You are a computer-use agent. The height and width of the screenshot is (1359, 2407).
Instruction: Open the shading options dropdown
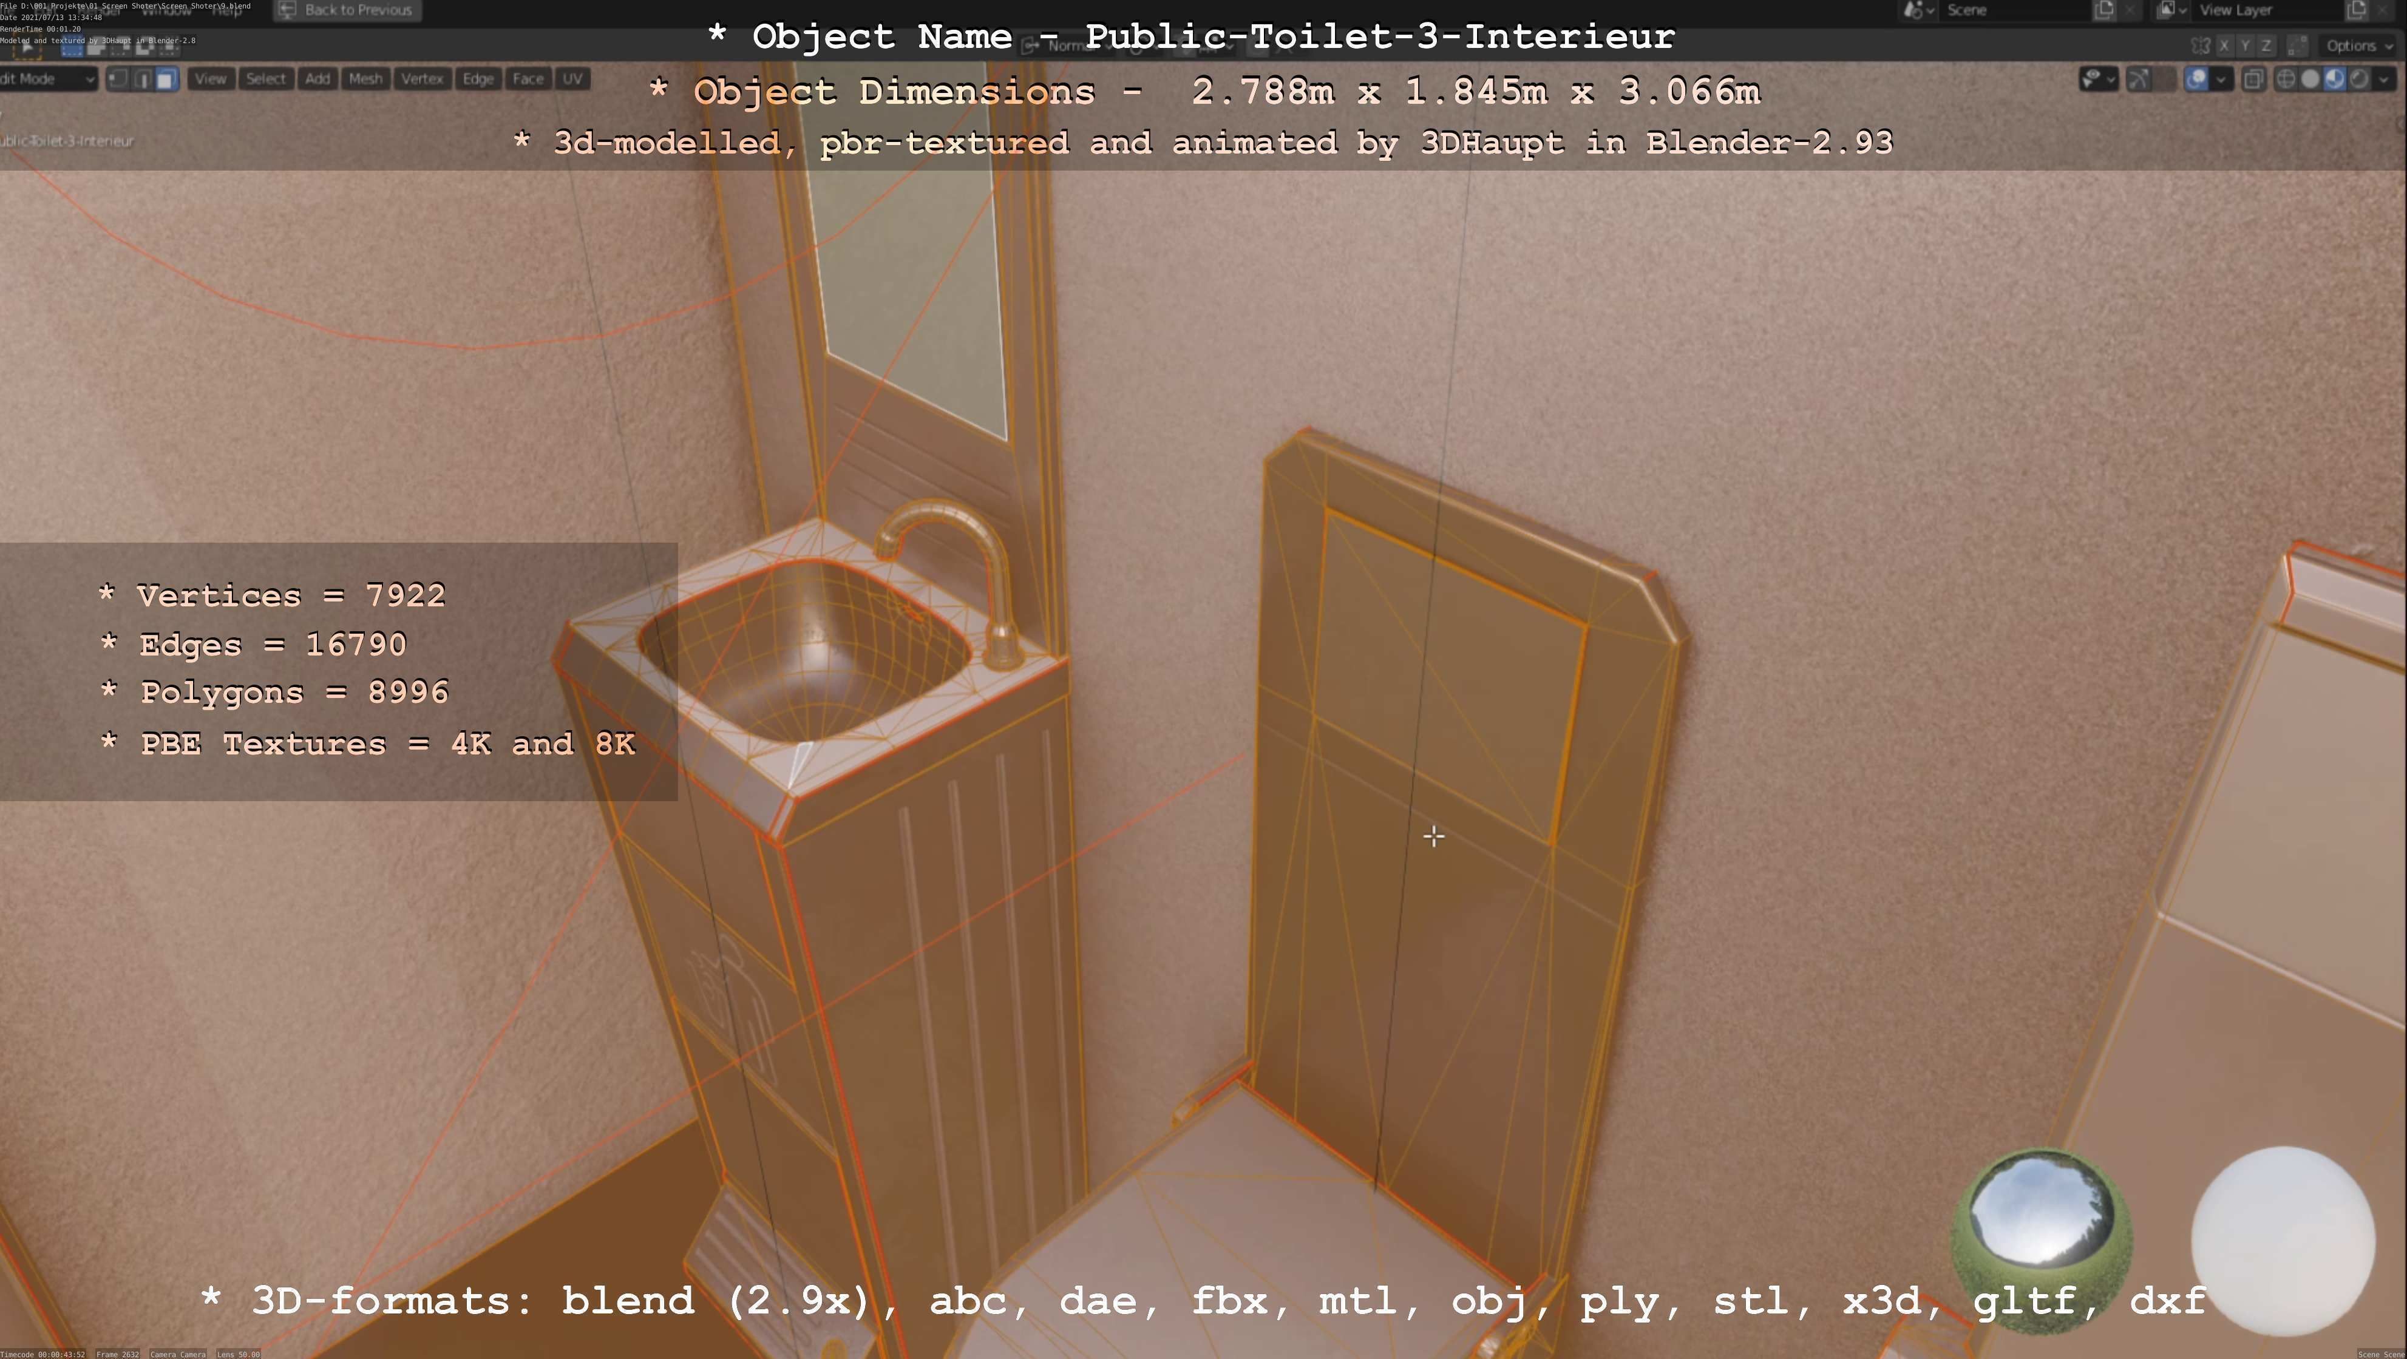pyautogui.click(x=2384, y=80)
